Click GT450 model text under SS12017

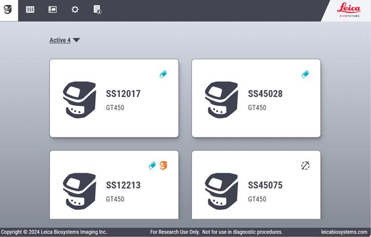(115, 108)
